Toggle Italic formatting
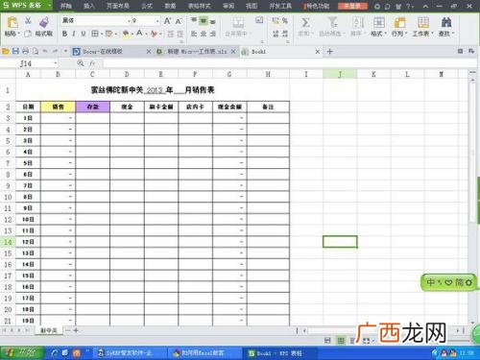This screenshot has height=360, width=480. coord(74,34)
